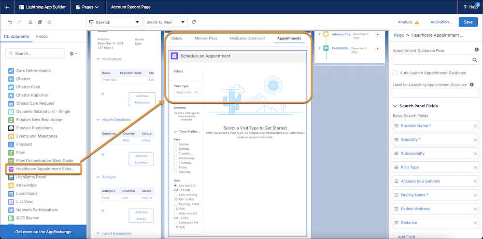Select the Healthcare Appointment Scheduling calendar icon
Screen dimensions: 483x239
[11, 169]
